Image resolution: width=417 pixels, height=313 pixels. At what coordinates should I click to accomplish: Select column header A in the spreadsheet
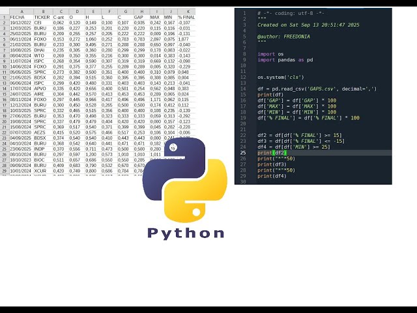[22, 12]
